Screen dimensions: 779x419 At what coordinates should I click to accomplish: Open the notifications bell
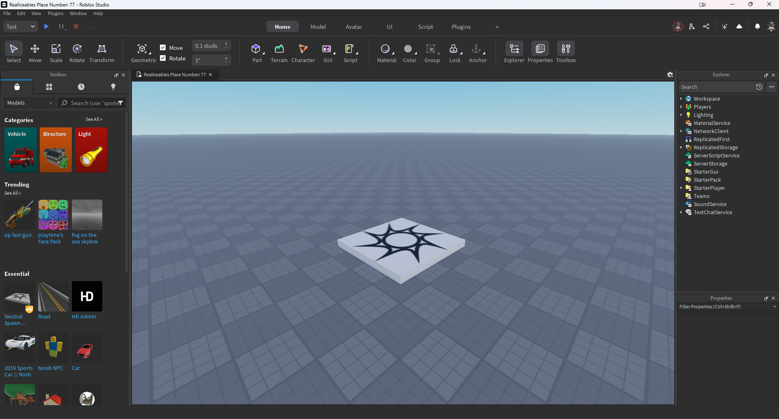pyautogui.click(x=757, y=26)
